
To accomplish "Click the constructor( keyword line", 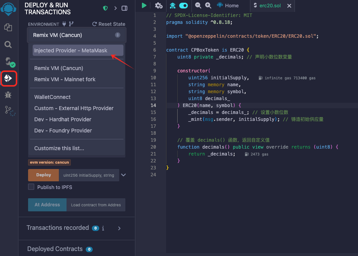I will click(194, 71).
